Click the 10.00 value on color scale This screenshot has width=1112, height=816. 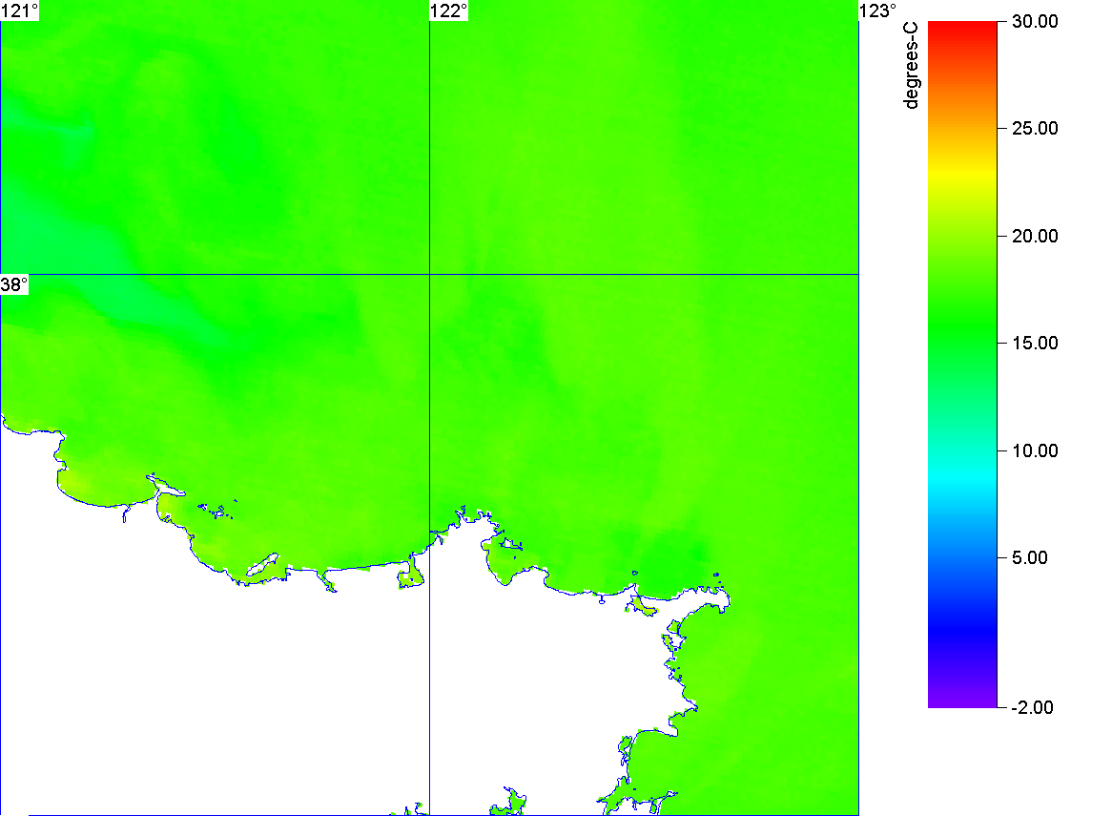(1035, 450)
